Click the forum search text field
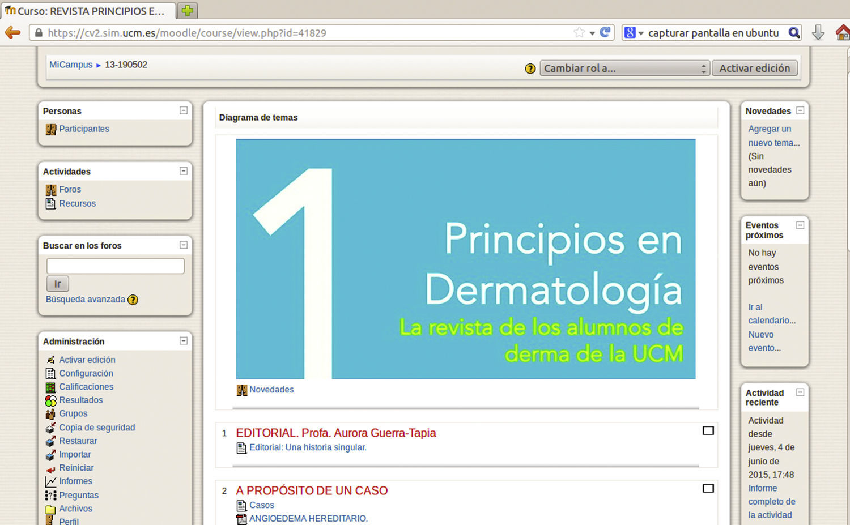850x525 pixels. click(115, 266)
